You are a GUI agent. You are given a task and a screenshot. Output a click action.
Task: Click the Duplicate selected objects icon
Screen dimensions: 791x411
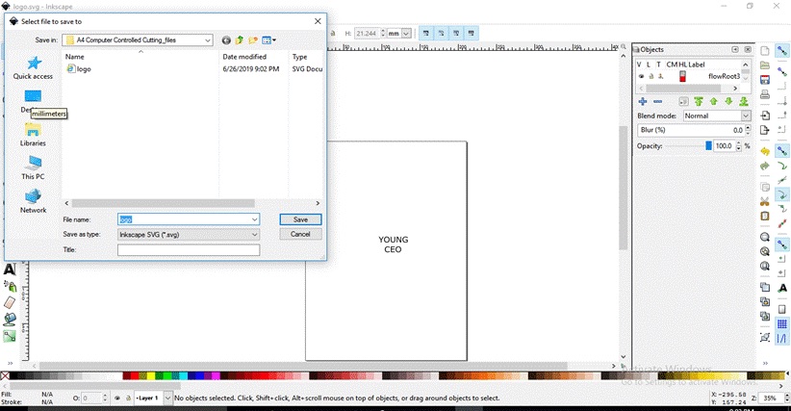point(765,288)
